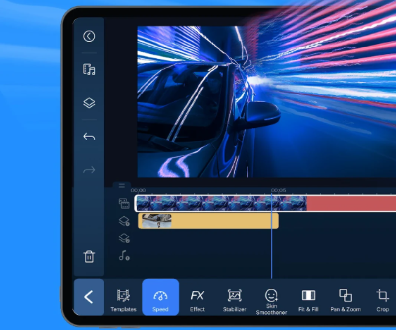Open the Templates tool
Viewport: 396px width, 330px height.
pos(123,300)
